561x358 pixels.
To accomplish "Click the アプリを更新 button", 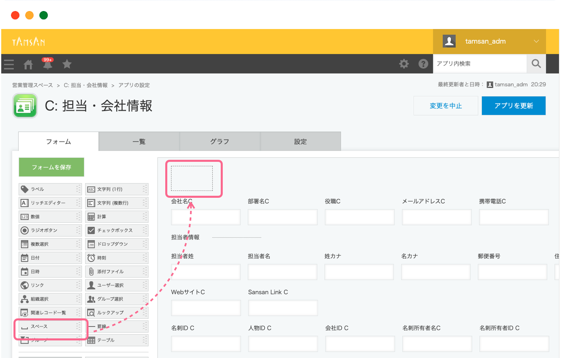I will click(x=513, y=106).
